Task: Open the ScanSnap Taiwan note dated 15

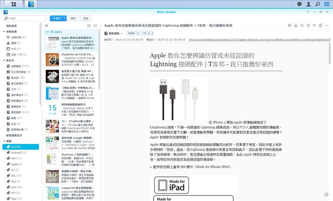Action: (x=71, y=110)
